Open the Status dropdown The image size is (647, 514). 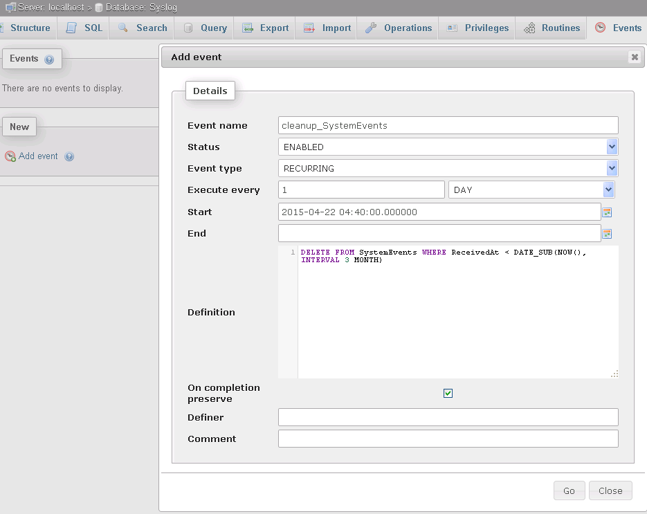[x=448, y=147]
